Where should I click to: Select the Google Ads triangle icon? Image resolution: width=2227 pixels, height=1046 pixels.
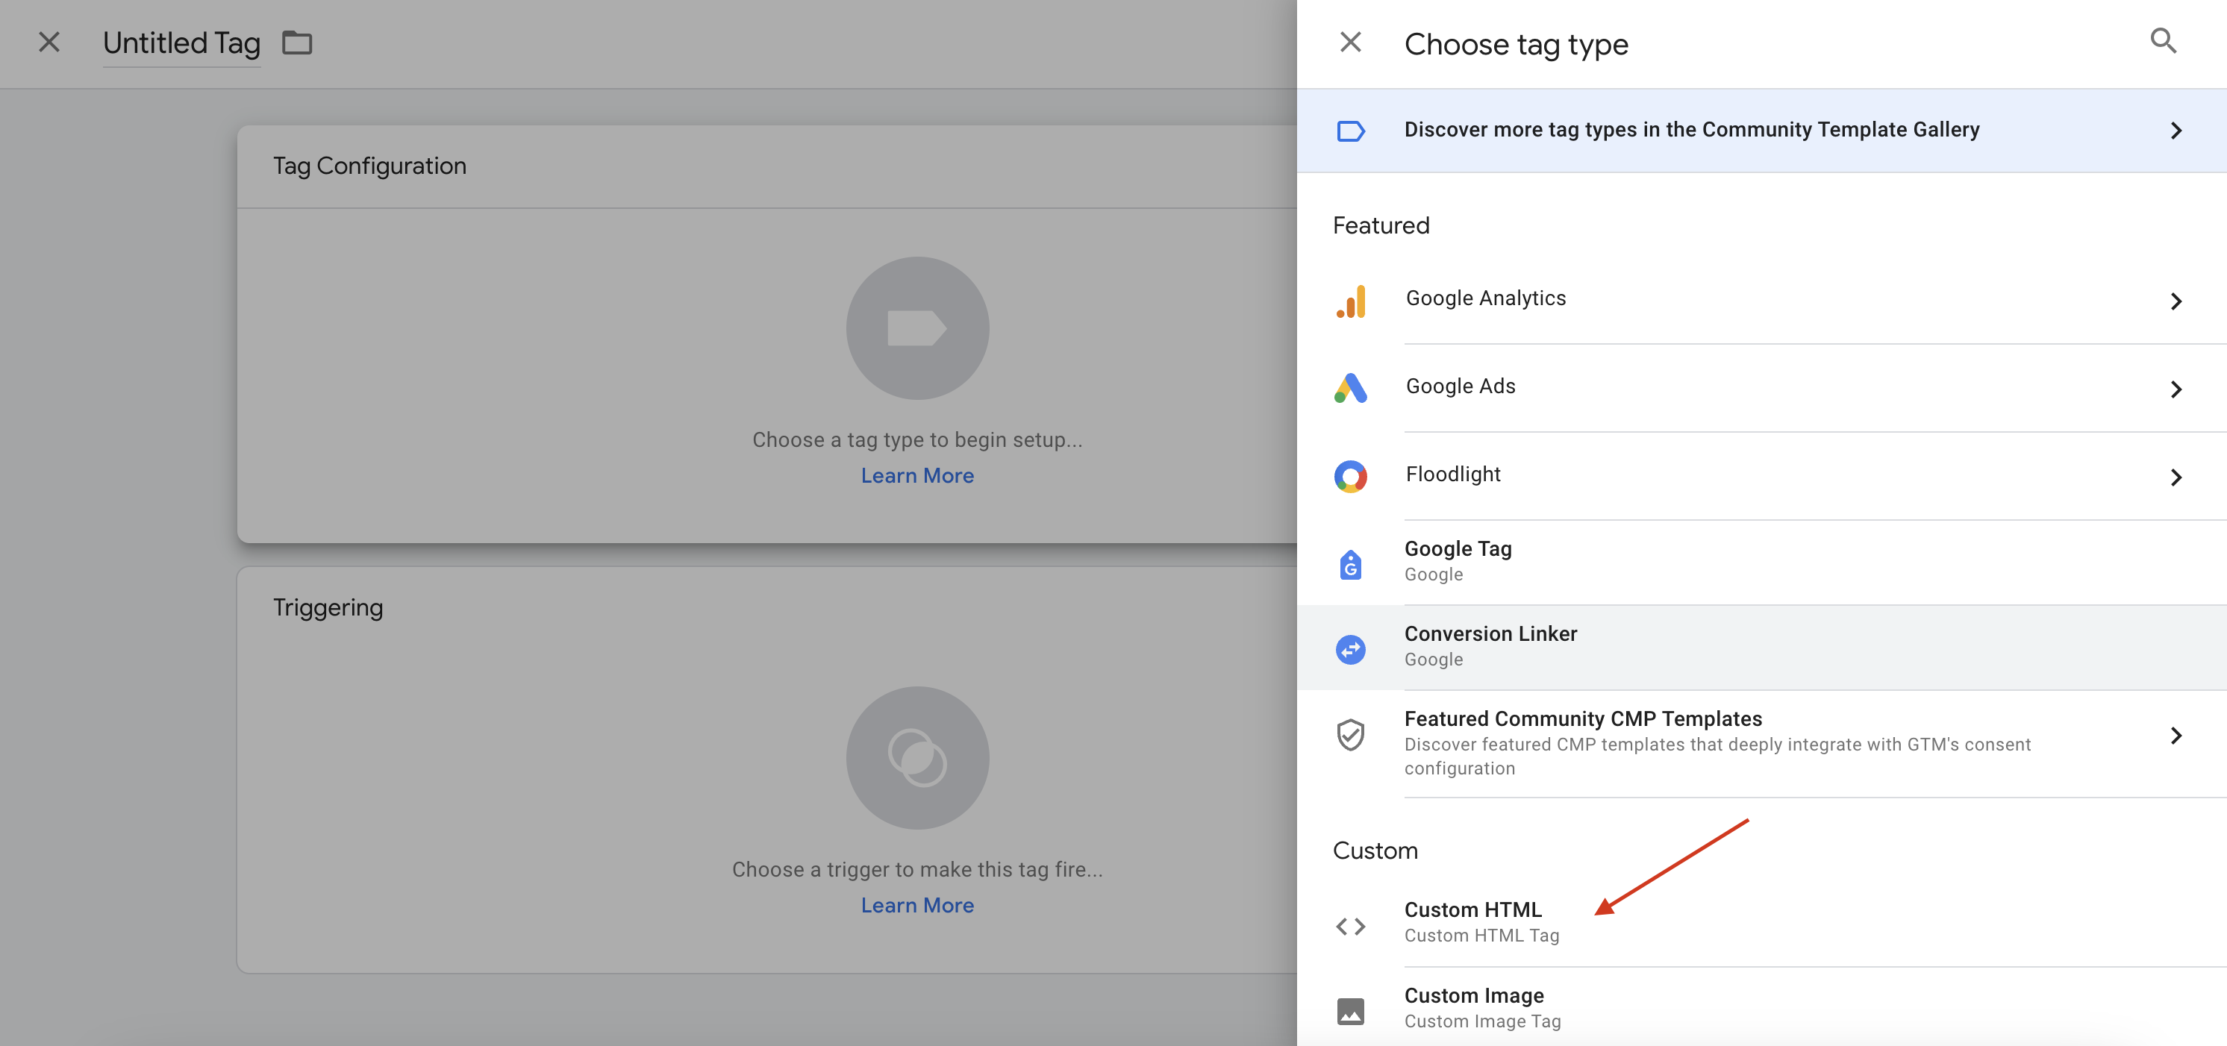point(1350,389)
